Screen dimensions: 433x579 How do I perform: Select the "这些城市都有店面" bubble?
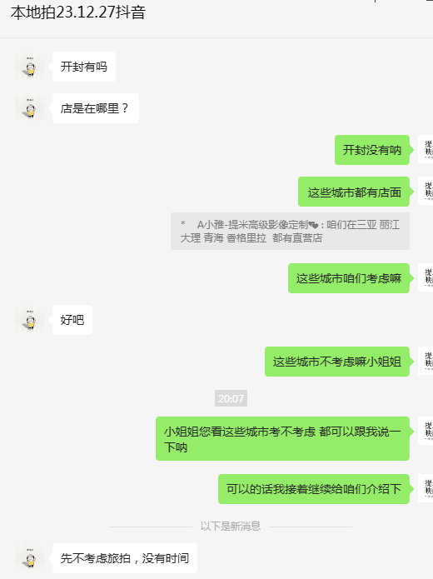[x=354, y=192]
